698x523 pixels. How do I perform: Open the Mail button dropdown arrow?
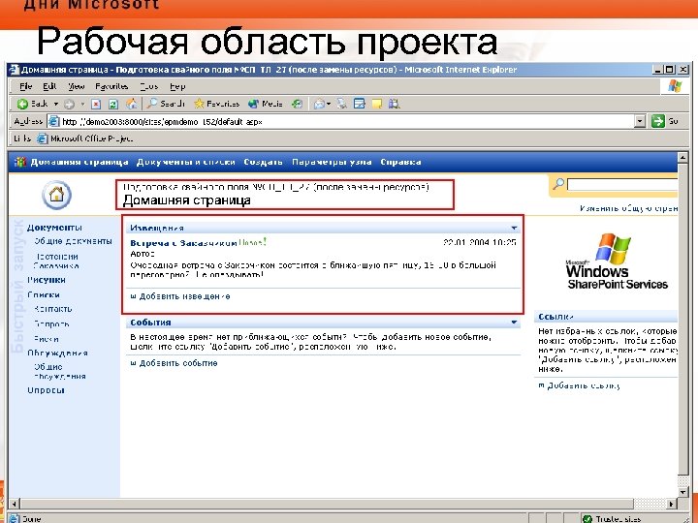coord(329,104)
